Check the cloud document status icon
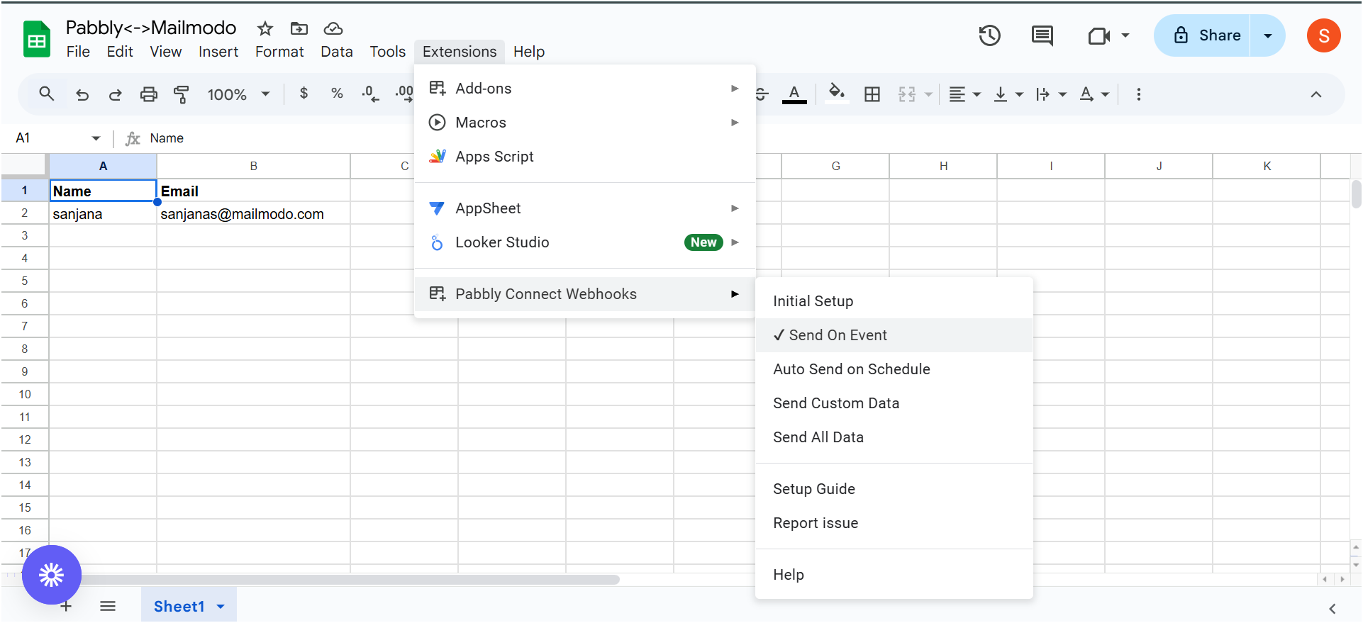The image size is (1363, 623). pyautogui.click(x=333, y=28)
